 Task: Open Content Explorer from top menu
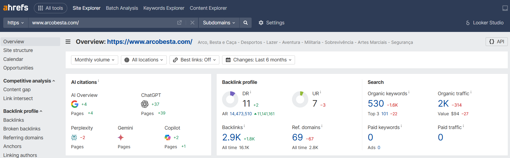208,8
